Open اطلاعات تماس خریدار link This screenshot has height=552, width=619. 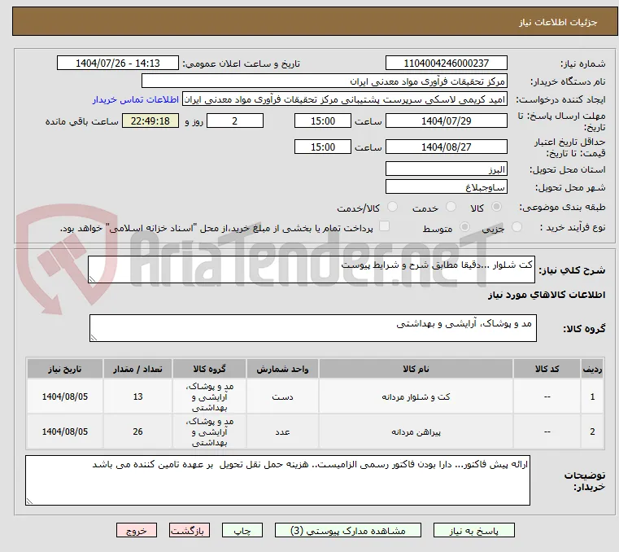tap(136, 99)
